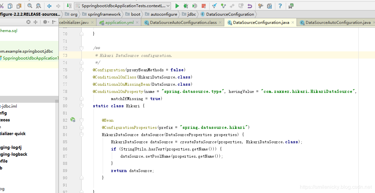Open help with the question mark icon
The width and height of the screenshot is (375, 193).
[x=280, y=6]
